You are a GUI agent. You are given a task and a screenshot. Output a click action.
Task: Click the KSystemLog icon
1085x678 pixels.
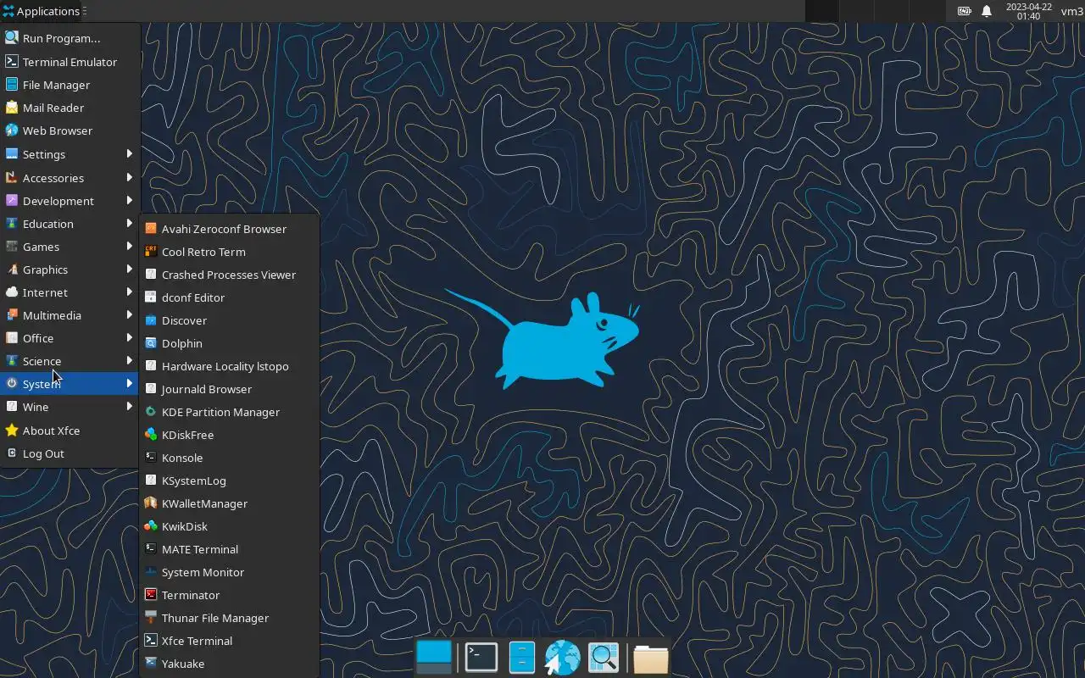click(151, 481)
